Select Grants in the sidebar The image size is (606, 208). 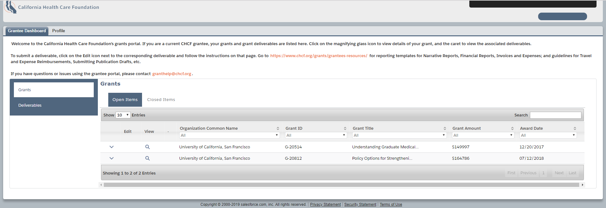[54, 90]
